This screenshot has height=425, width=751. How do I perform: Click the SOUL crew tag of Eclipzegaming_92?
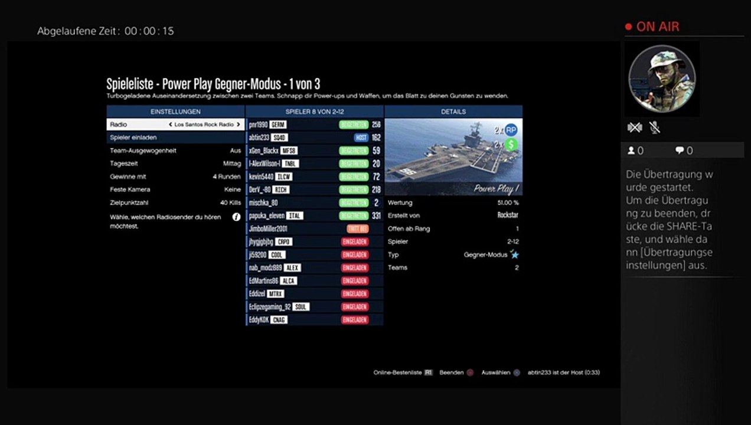(x=301, y=306)
